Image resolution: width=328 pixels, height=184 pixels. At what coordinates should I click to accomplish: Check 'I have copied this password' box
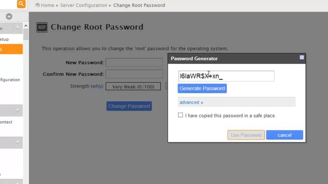180,115
